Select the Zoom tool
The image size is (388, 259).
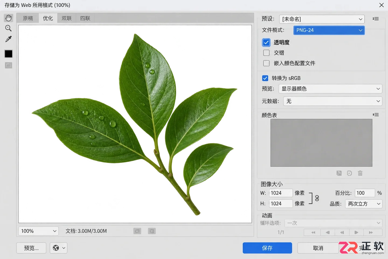tap(8, 28)
